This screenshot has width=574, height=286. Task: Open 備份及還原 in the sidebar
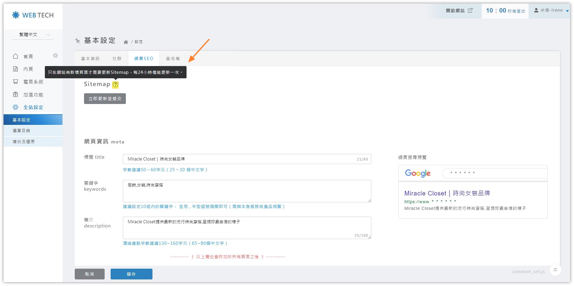click(24, 142)
